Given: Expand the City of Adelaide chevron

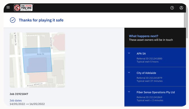Looking at the screenshot, I should 129,73.
